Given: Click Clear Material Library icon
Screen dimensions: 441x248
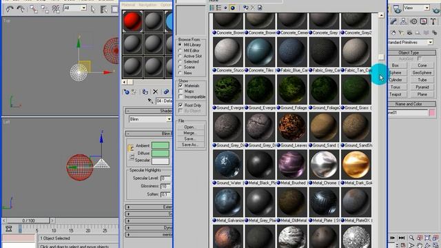Looking at the screenshot, I should (260, 8).
